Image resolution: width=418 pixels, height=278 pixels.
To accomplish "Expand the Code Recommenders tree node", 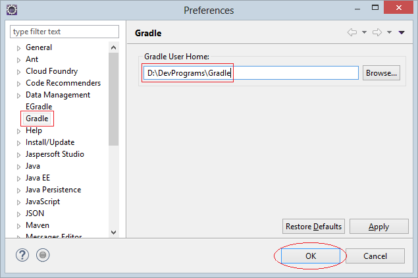I will (18, 84).
